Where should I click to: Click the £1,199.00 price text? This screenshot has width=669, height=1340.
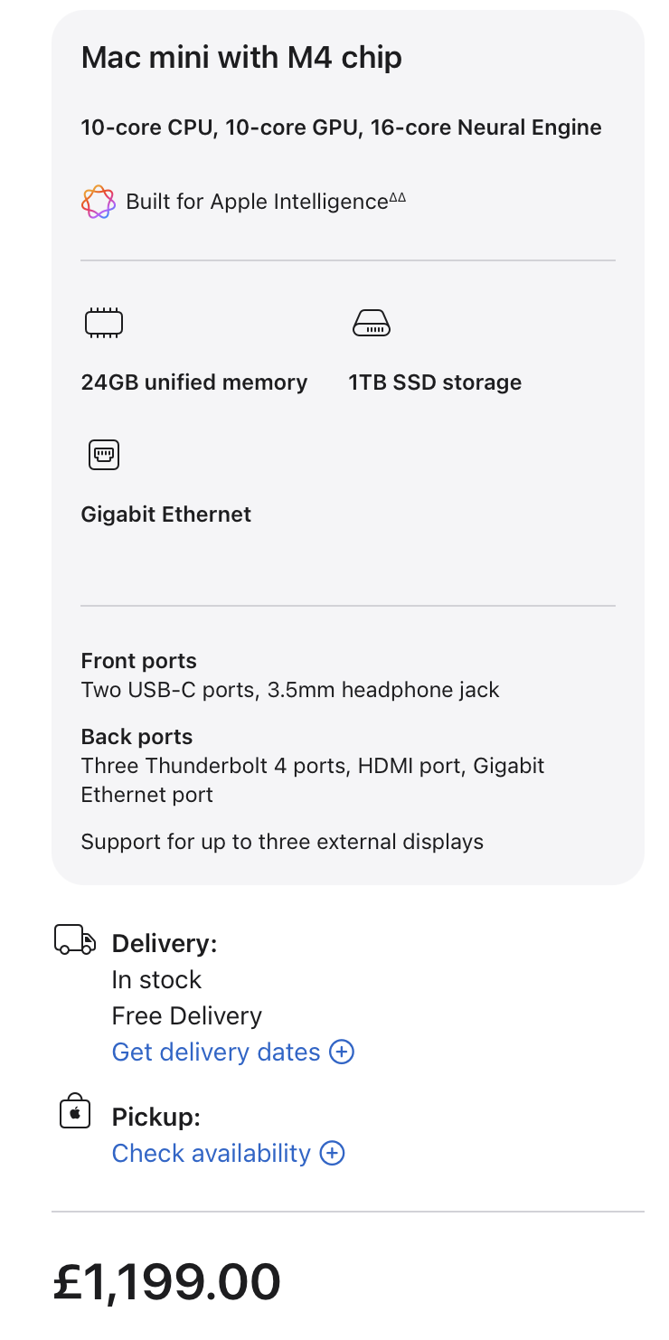click(x=167, y=1281)
